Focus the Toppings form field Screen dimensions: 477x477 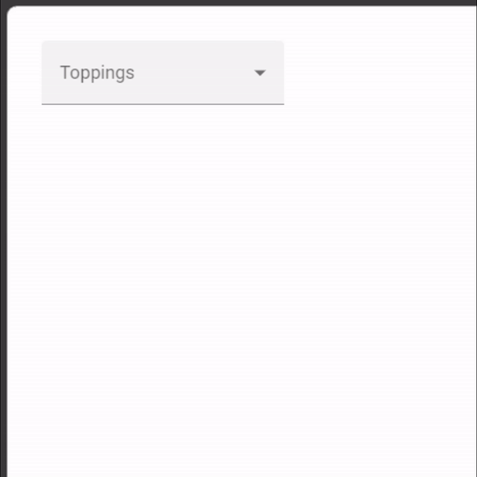(x=163, y=72)
